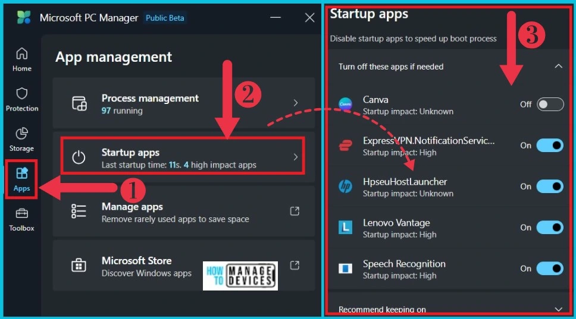Screen dimensions: 576x319
Task: Click the Lenovo Vantage app icon
Action: pyautogui.click(x=345, y=228)
